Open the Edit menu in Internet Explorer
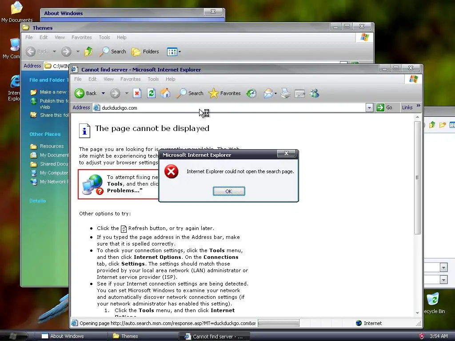This screenshot has height=341, width=455. 92,79
